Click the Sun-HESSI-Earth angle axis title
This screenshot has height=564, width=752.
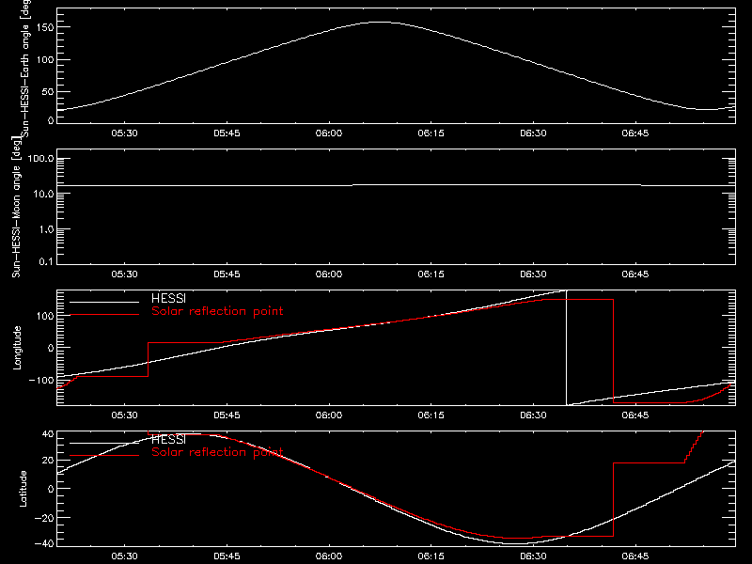[x=25, y=69]
